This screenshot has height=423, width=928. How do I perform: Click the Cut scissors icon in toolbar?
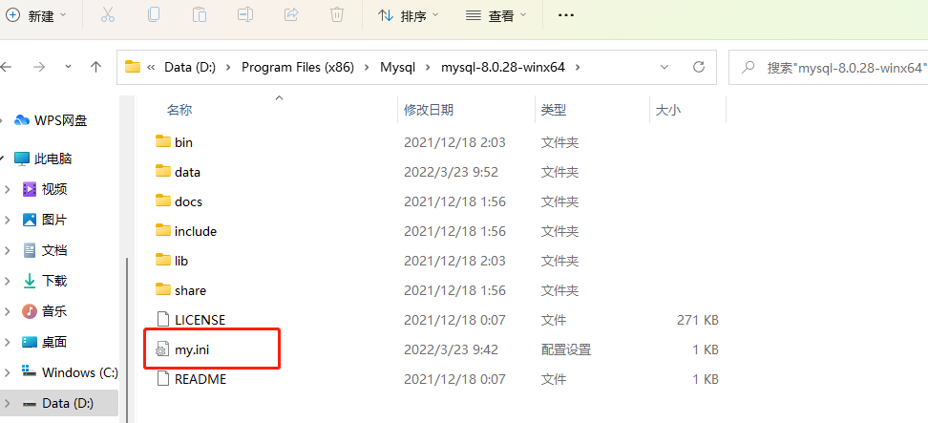click(x=107, y=14)
